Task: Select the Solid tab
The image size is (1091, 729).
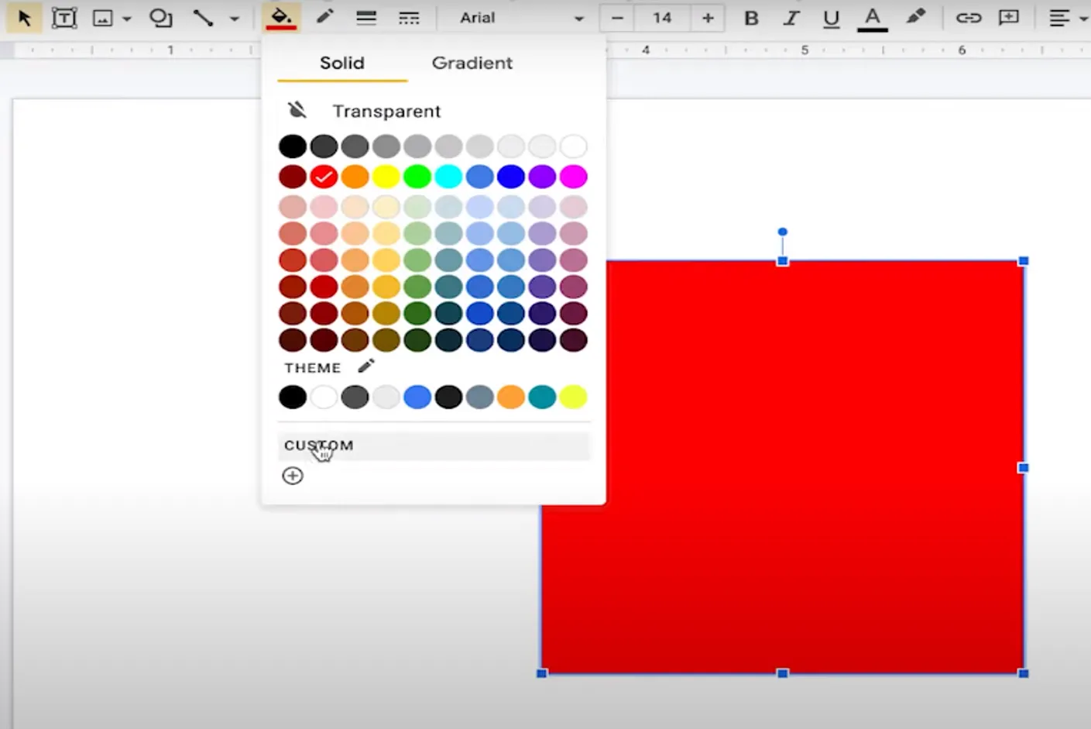Action: click(x=341, y=63)
